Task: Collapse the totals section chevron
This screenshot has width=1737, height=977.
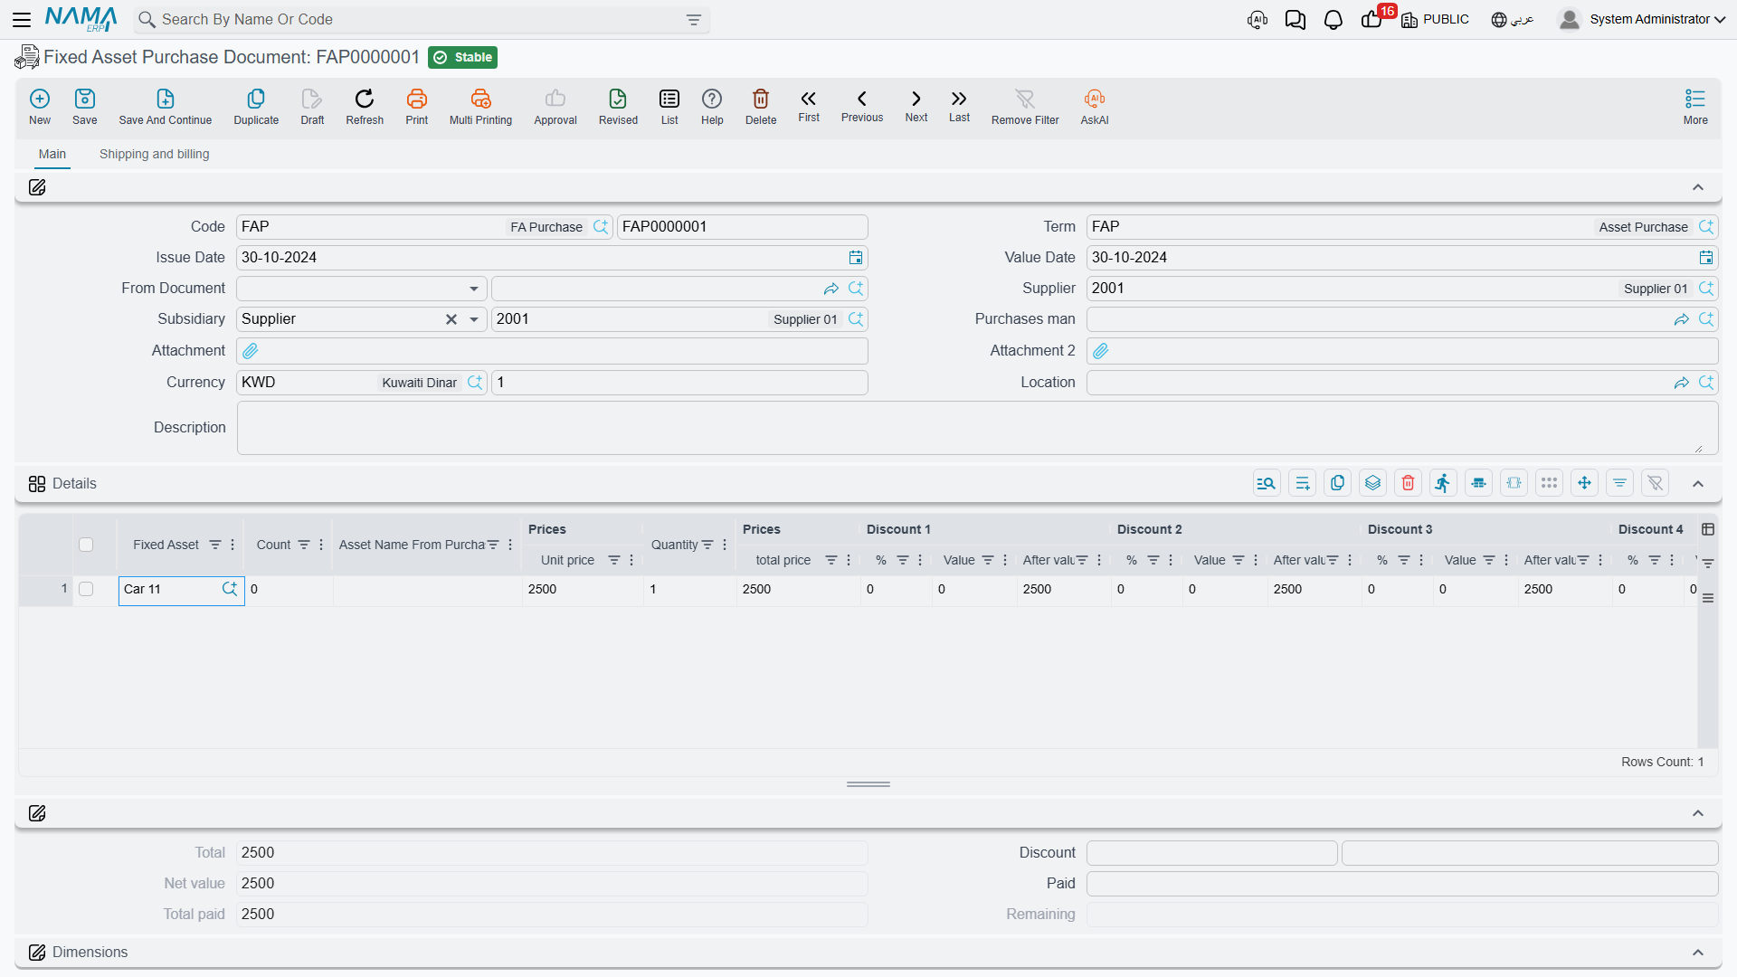Action: click(1698, 813)
